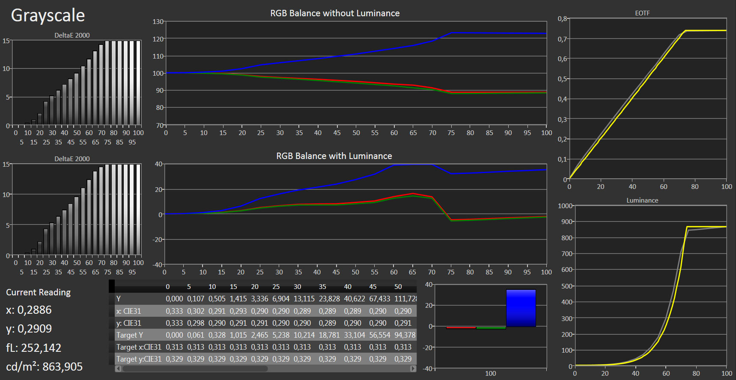This screenshot has height=380, width=736.
Task: Click table cell 3,336 in the Y row
Action: click(259, 299)
